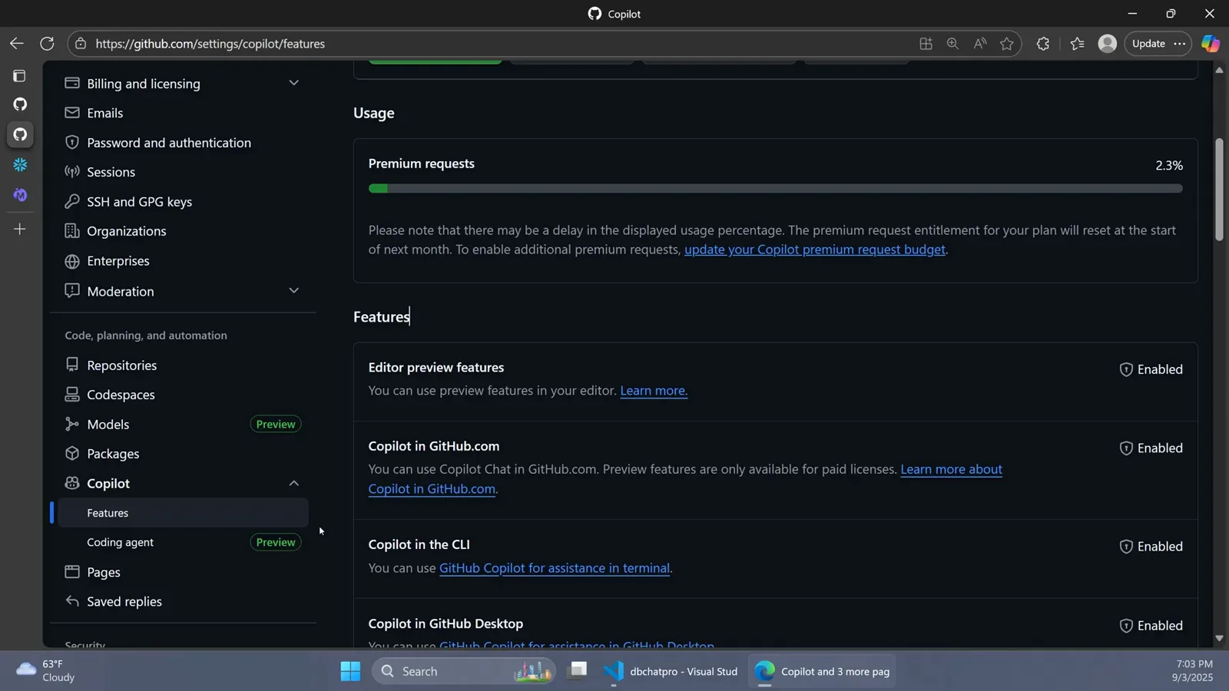Image resolution: width=1229 pixels, height=691 pixels.
Task: Open the browser extensions puzzle icon
Action: click(x=1042, y=44)
